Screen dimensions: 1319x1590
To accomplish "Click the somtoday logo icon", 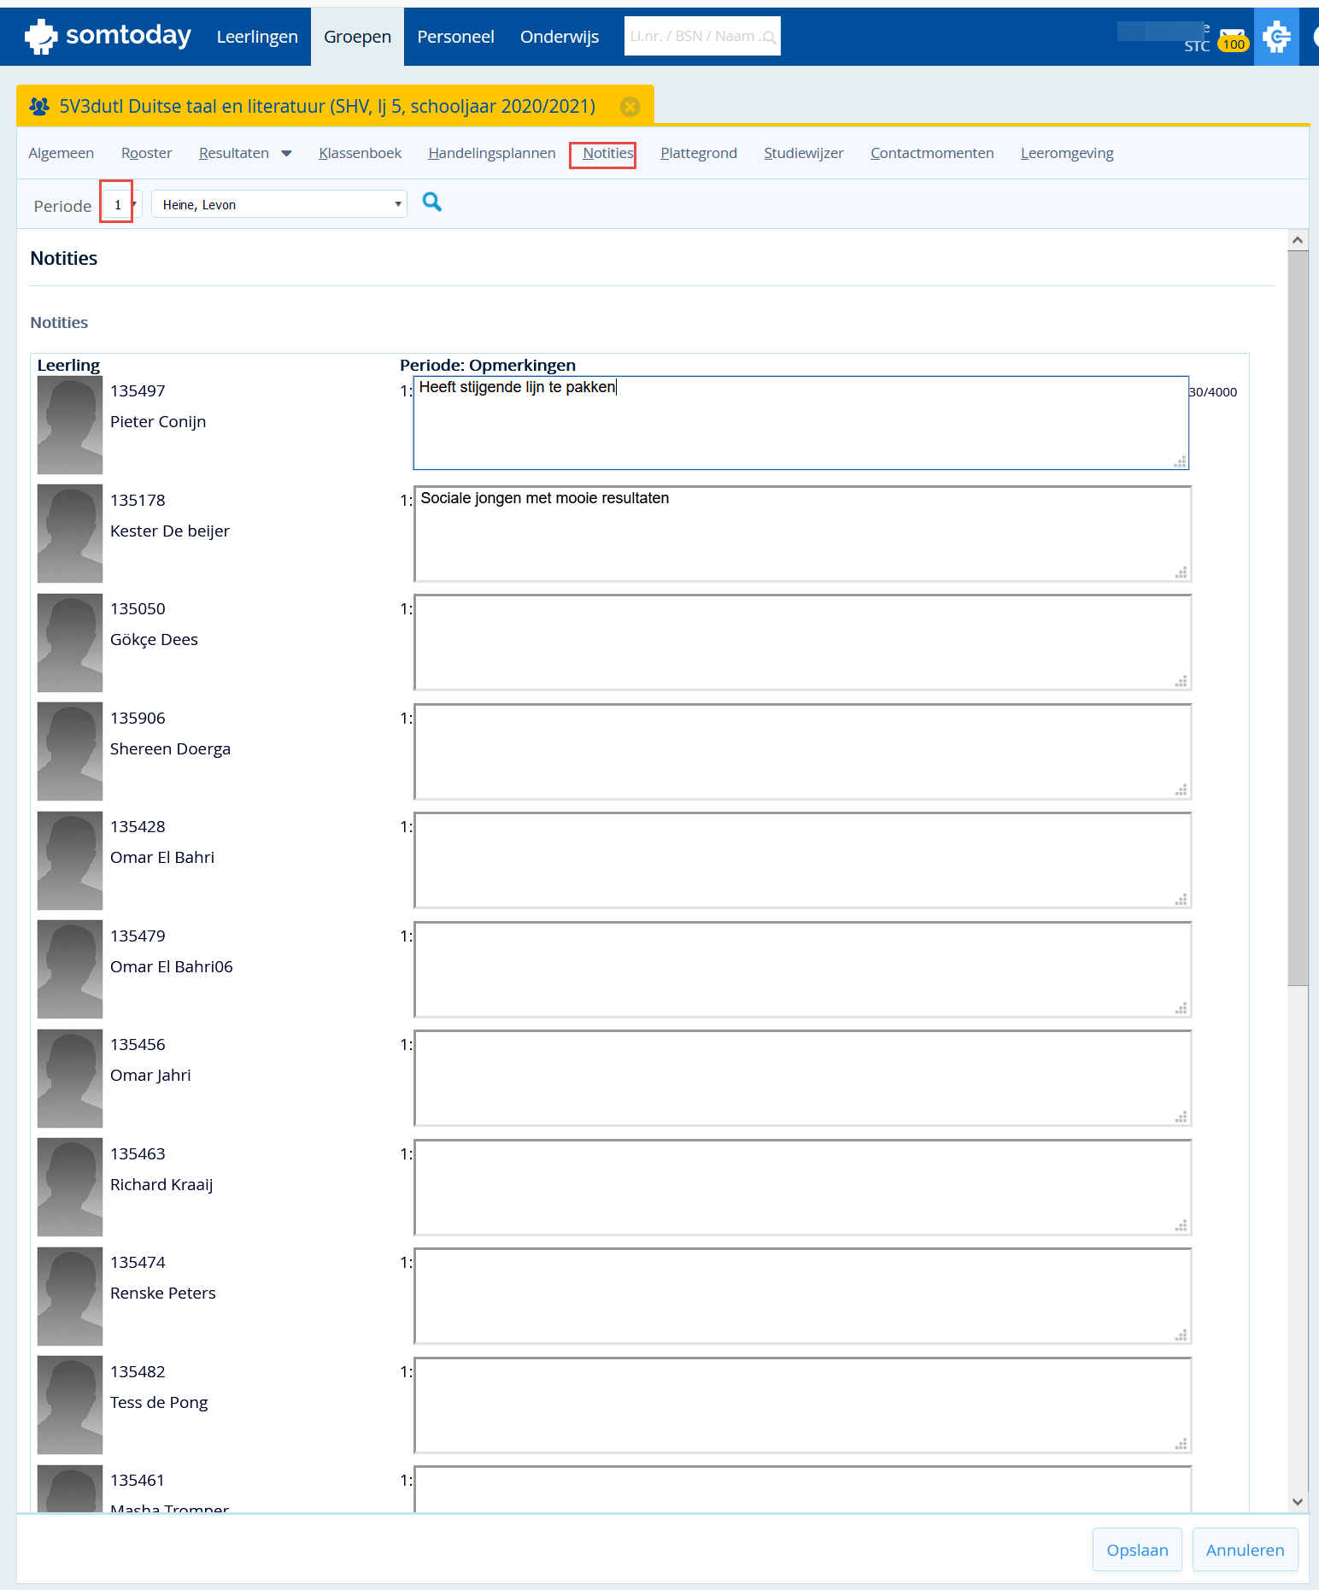I will click(40, 37).
